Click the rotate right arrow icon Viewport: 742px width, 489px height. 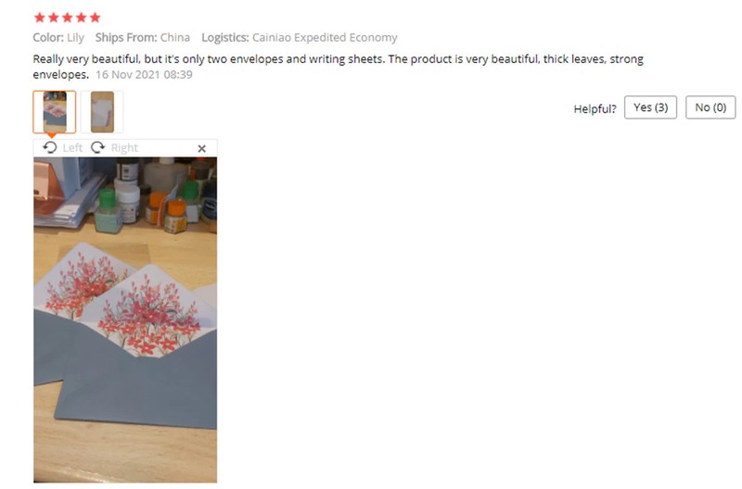click(98, 148)
